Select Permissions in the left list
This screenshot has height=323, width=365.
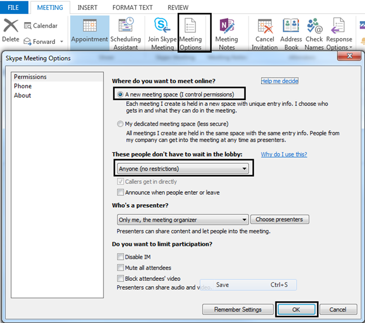pos(57,77)
